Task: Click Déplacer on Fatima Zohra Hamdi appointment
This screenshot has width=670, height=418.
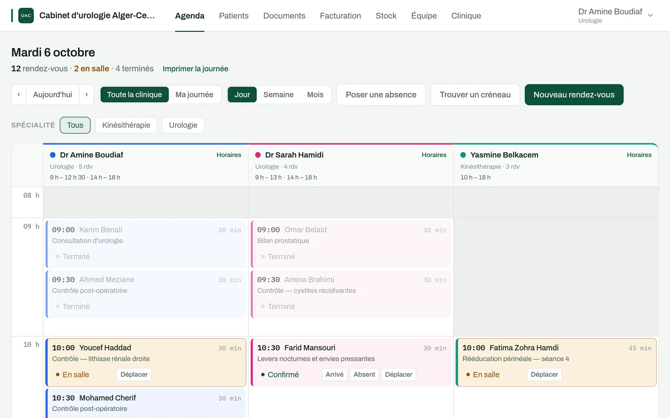Action: [x=544, y=375]
